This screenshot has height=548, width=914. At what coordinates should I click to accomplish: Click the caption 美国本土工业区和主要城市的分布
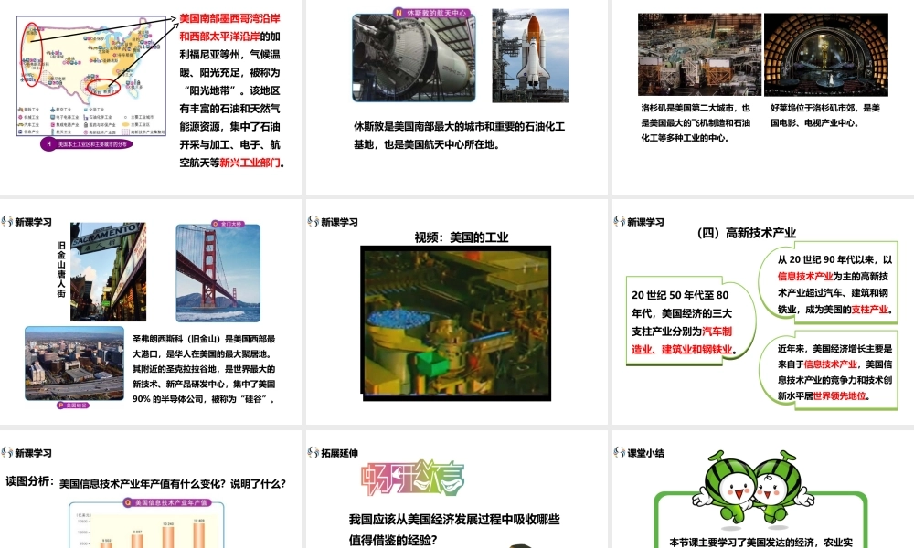92,143
